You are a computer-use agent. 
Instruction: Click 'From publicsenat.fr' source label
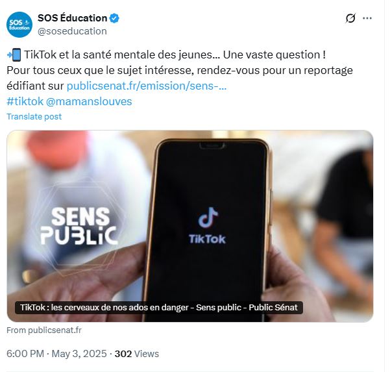click(x=44, y=330)
